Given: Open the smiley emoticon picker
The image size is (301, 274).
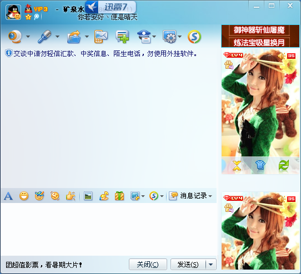Looking at the screenshot, I should click(24, 196).
